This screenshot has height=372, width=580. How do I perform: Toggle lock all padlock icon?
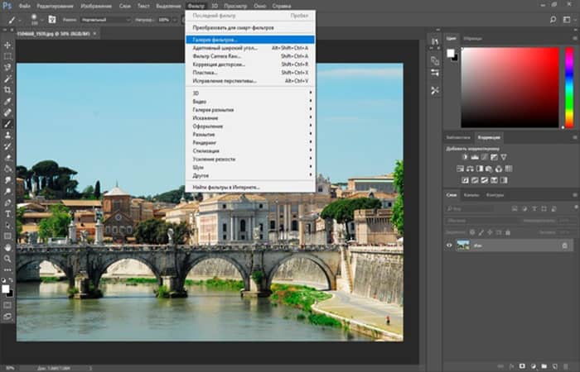[507, 232]
